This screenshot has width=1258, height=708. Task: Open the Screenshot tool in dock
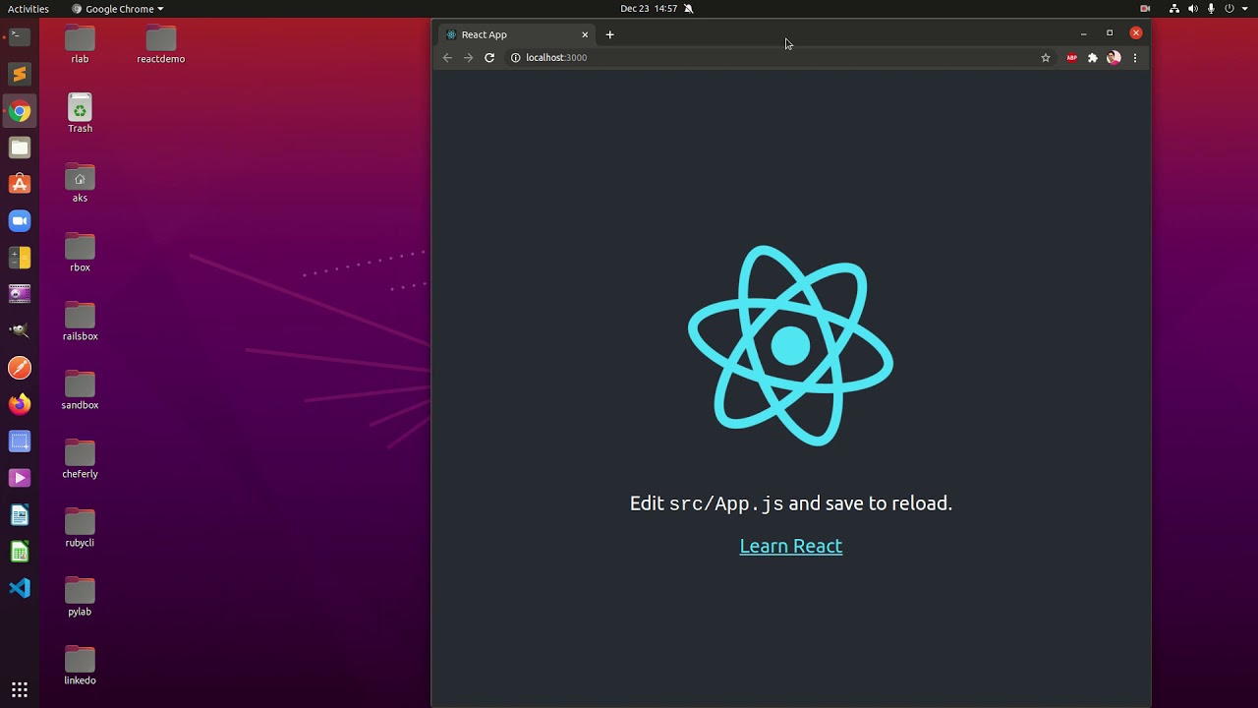coord(20,442)
